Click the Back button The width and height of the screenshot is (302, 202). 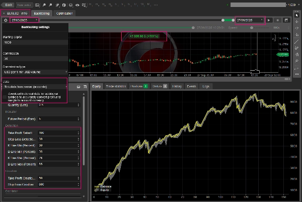tap(9, 4)
